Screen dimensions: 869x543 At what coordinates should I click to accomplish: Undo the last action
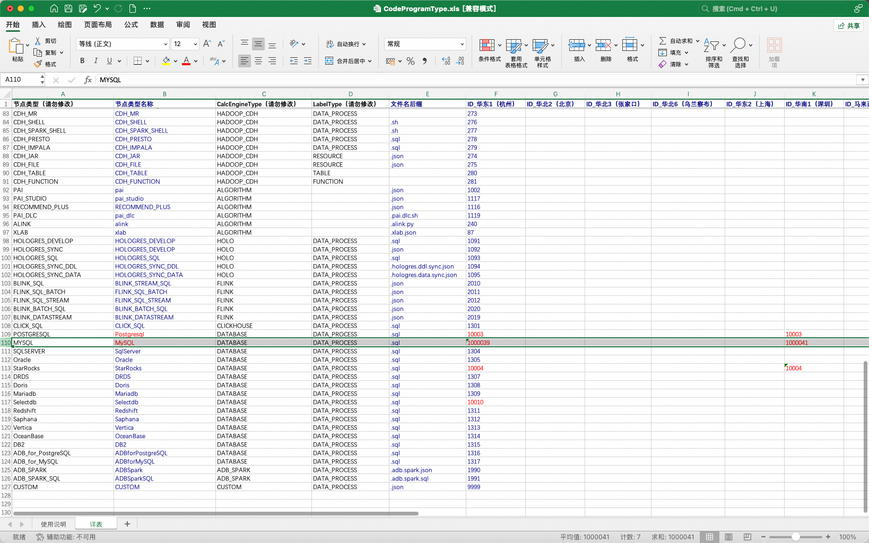click(x=97, y=8)
